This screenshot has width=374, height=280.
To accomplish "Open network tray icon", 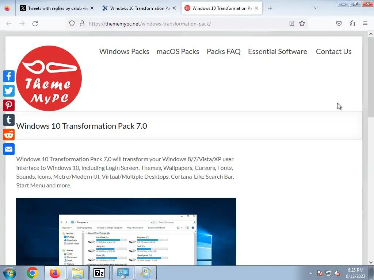I will click(328, 273).
